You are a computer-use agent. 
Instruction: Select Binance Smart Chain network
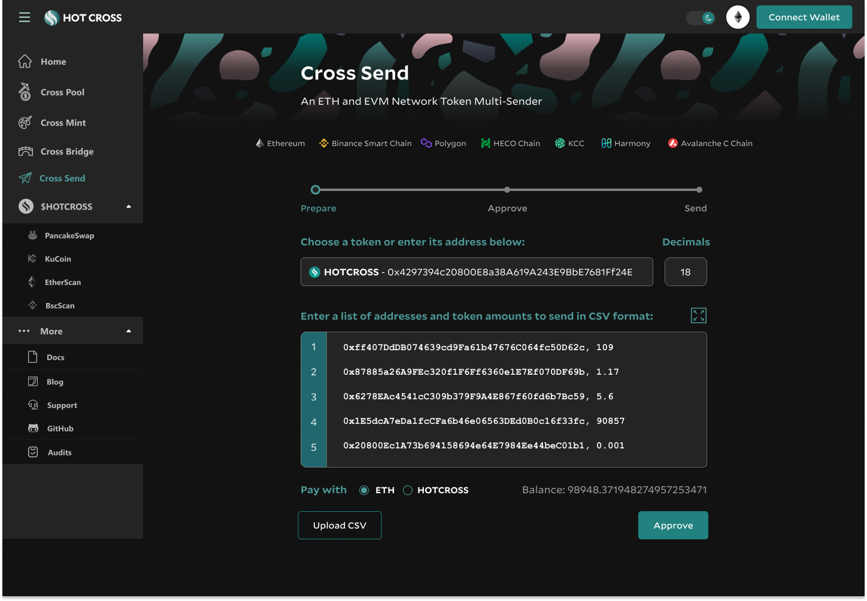point(365,143)
